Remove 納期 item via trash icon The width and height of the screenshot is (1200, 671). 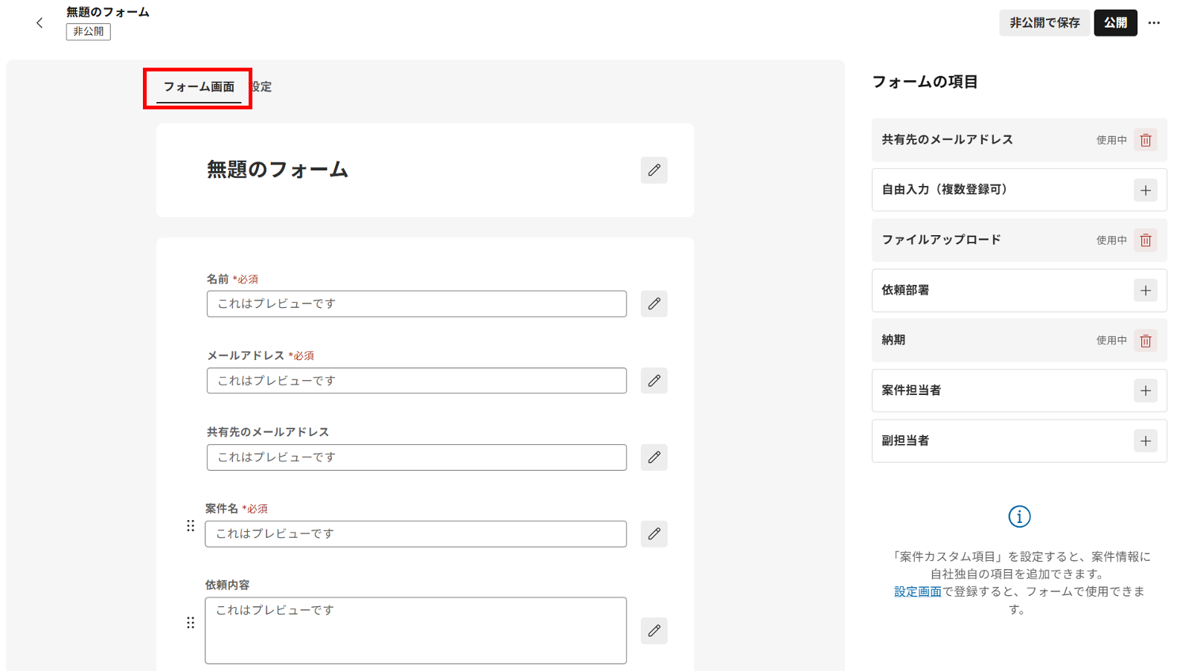point(1146,341)
